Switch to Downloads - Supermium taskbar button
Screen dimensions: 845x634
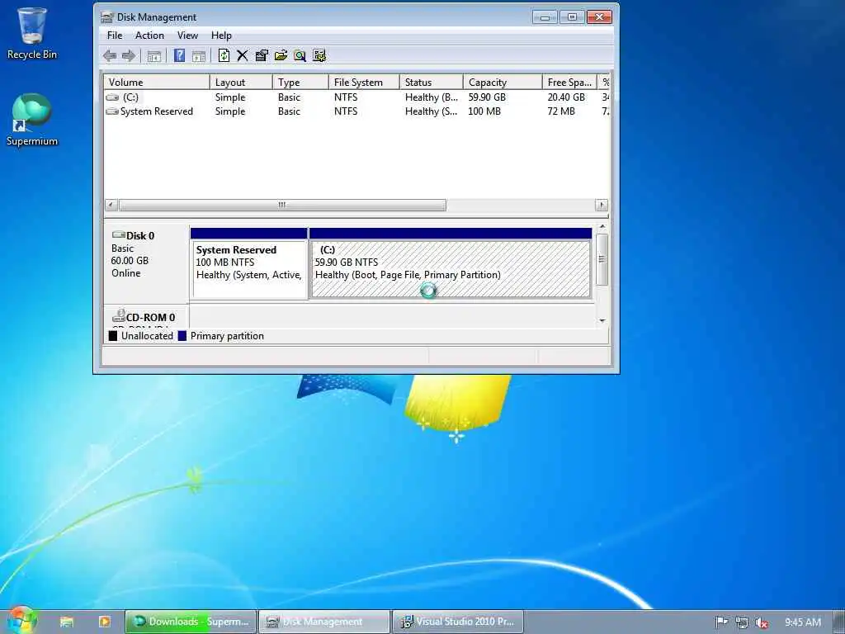(x=191, y=622)
